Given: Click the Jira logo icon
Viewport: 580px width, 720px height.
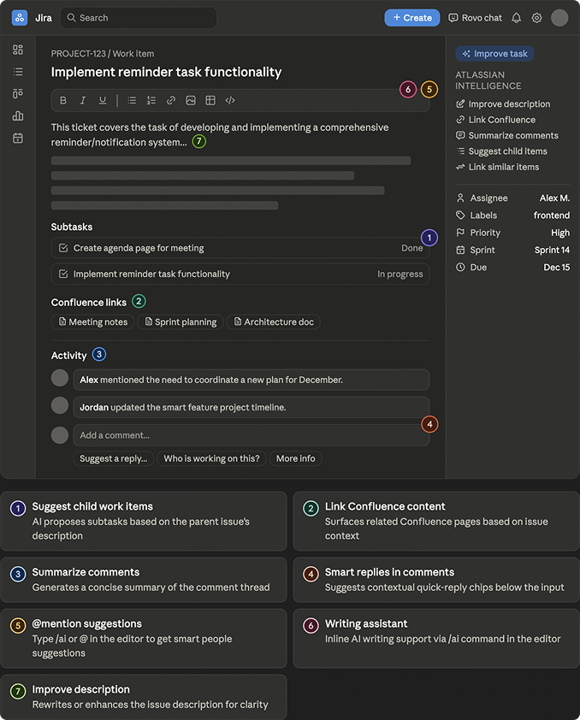Looking at the screenshot, I should [20, 18].
